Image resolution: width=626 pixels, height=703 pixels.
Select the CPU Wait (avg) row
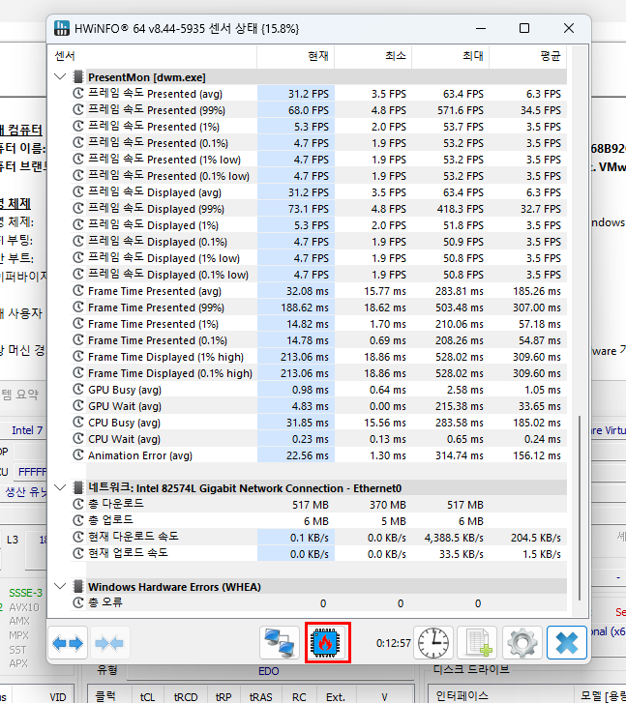coord(318,439)
